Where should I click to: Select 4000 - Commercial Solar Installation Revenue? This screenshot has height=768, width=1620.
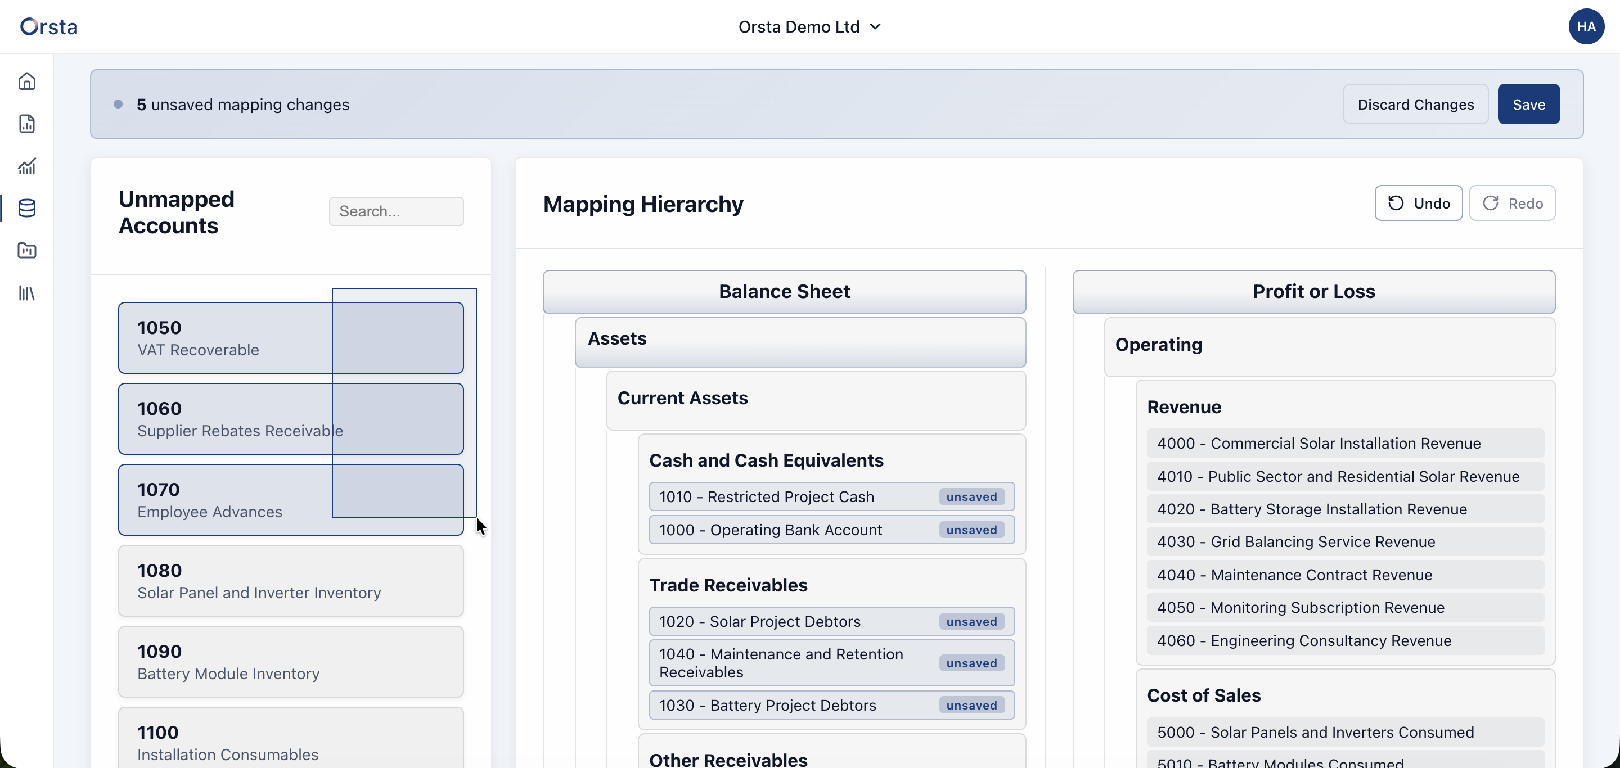tap(1345, 443)
